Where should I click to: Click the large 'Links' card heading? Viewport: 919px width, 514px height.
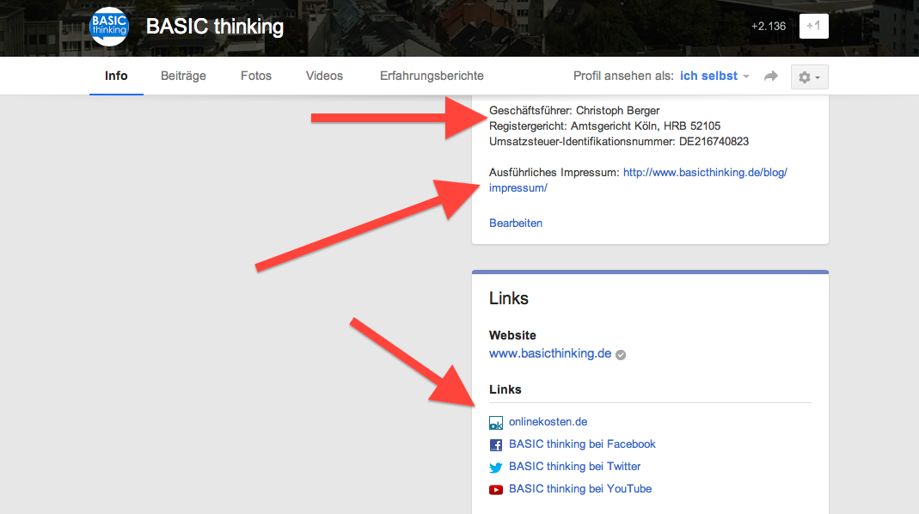click(509, 298)
